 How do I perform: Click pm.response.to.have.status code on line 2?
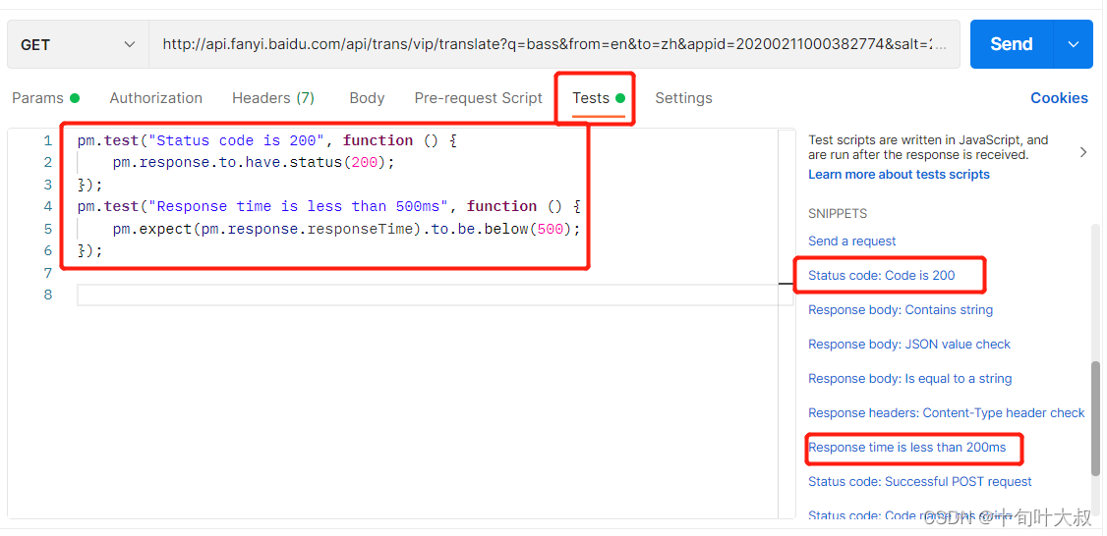(254, 162)
